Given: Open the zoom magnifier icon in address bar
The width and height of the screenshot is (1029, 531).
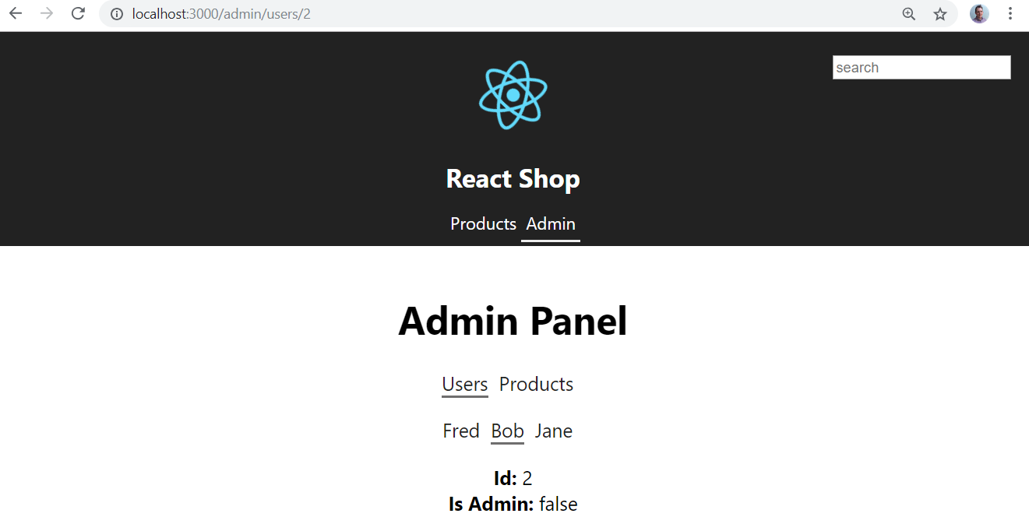Looking at the screenshot, I should coord(908,13).
